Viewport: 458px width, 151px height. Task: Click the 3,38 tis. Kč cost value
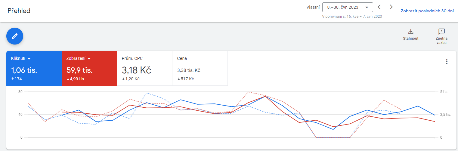click(x=189, y=70)
